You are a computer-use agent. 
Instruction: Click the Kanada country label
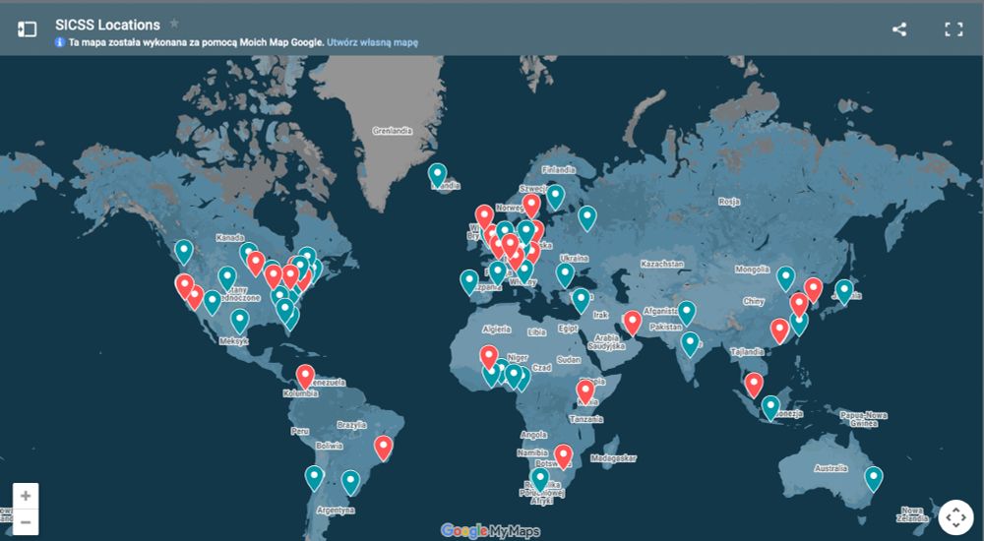point(229,238)
